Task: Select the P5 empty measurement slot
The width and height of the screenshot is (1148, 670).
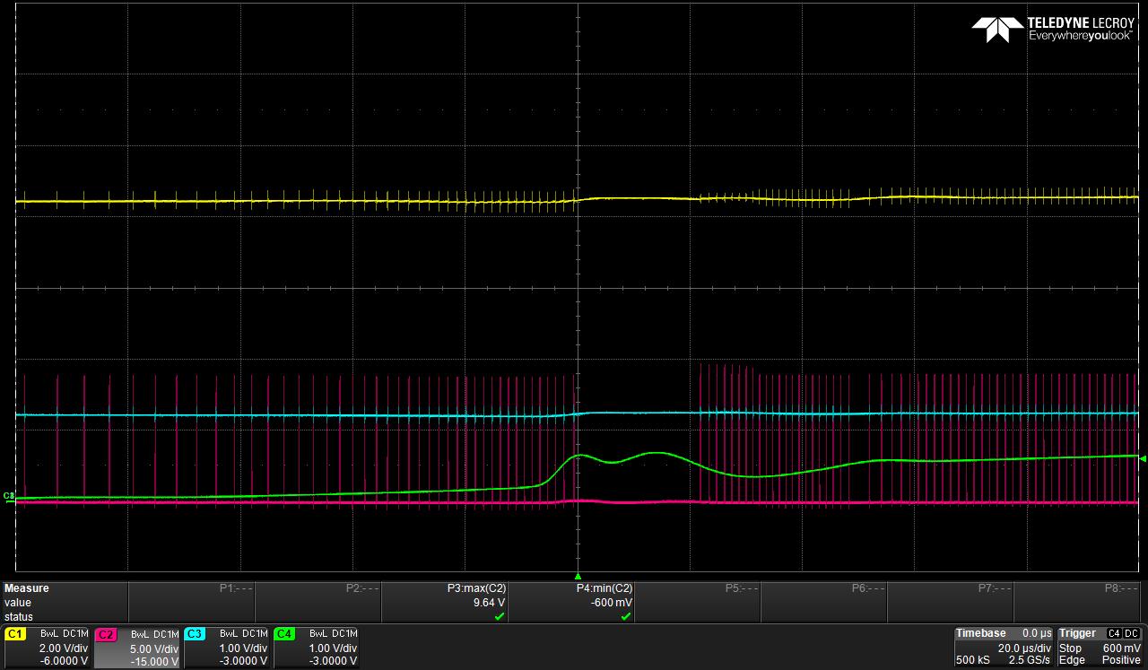Action: pos(698,602)
